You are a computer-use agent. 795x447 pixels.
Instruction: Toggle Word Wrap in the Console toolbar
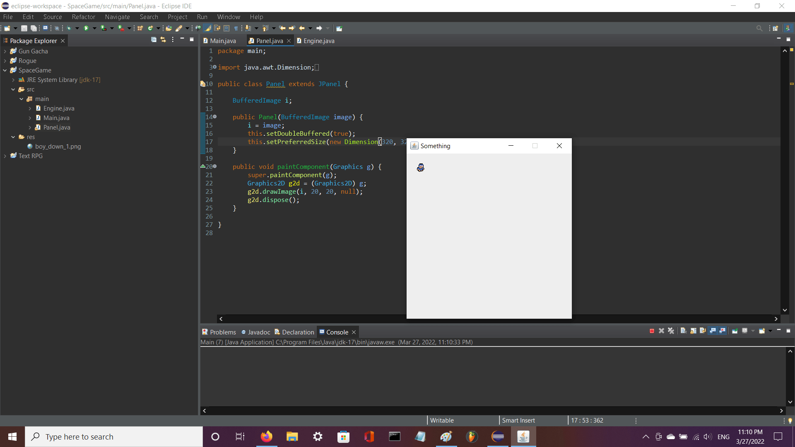click(x=703, y=331)
